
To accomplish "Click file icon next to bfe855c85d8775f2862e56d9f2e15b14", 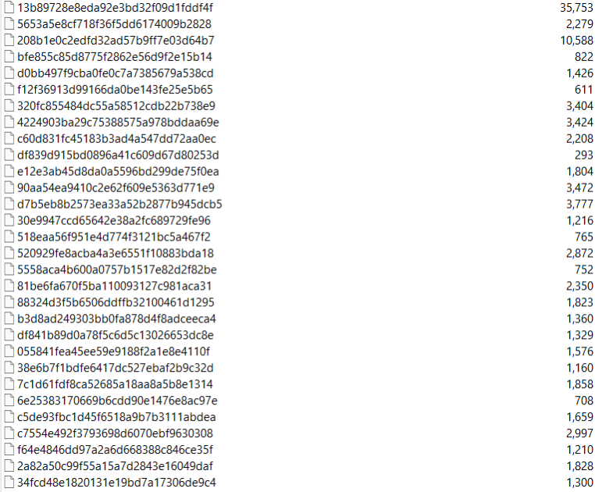I will [9, 56].
